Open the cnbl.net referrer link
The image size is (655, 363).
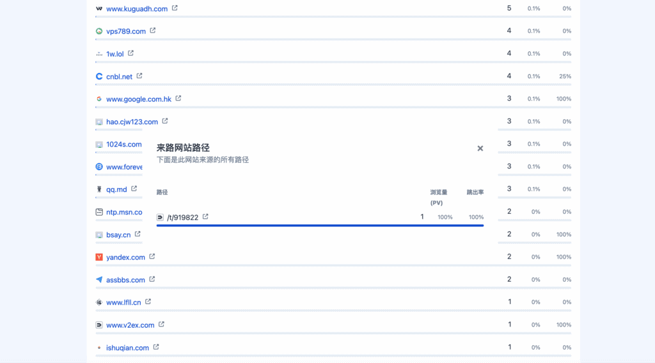(119, 77)
